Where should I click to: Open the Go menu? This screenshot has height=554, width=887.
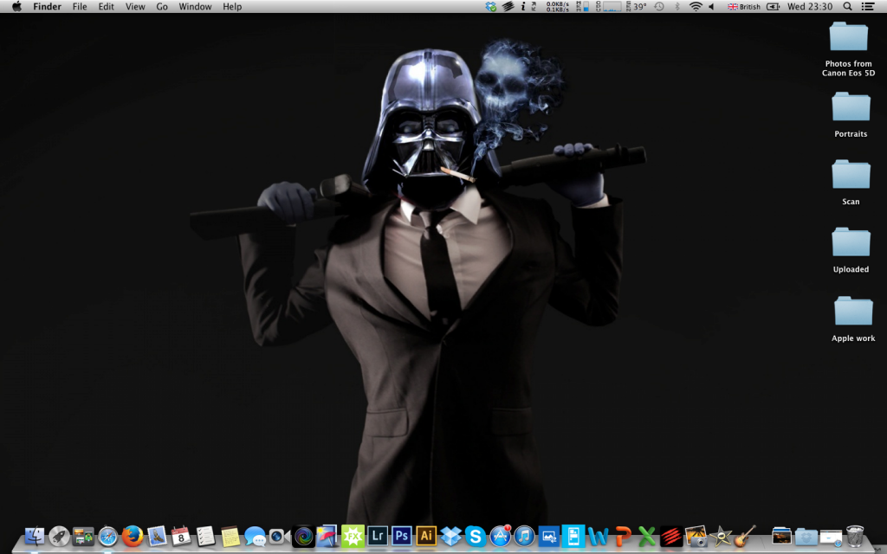tap(162, 7)
